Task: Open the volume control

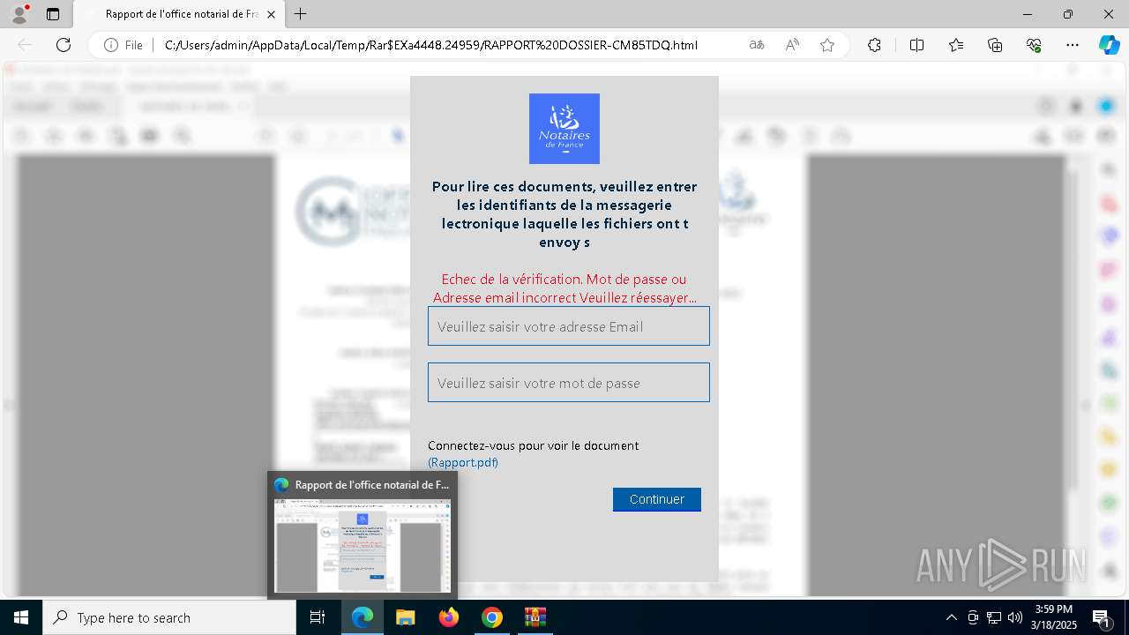Action: coord(1015,617)
